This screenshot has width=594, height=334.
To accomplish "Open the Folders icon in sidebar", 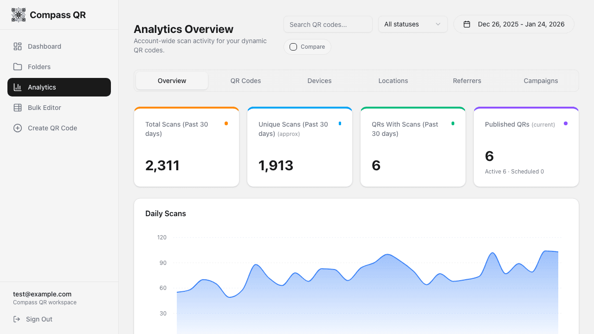I will point(18,67).
